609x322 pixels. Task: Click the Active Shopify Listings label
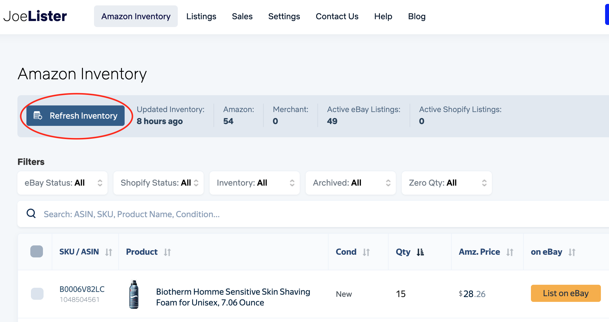click(460, 109)
